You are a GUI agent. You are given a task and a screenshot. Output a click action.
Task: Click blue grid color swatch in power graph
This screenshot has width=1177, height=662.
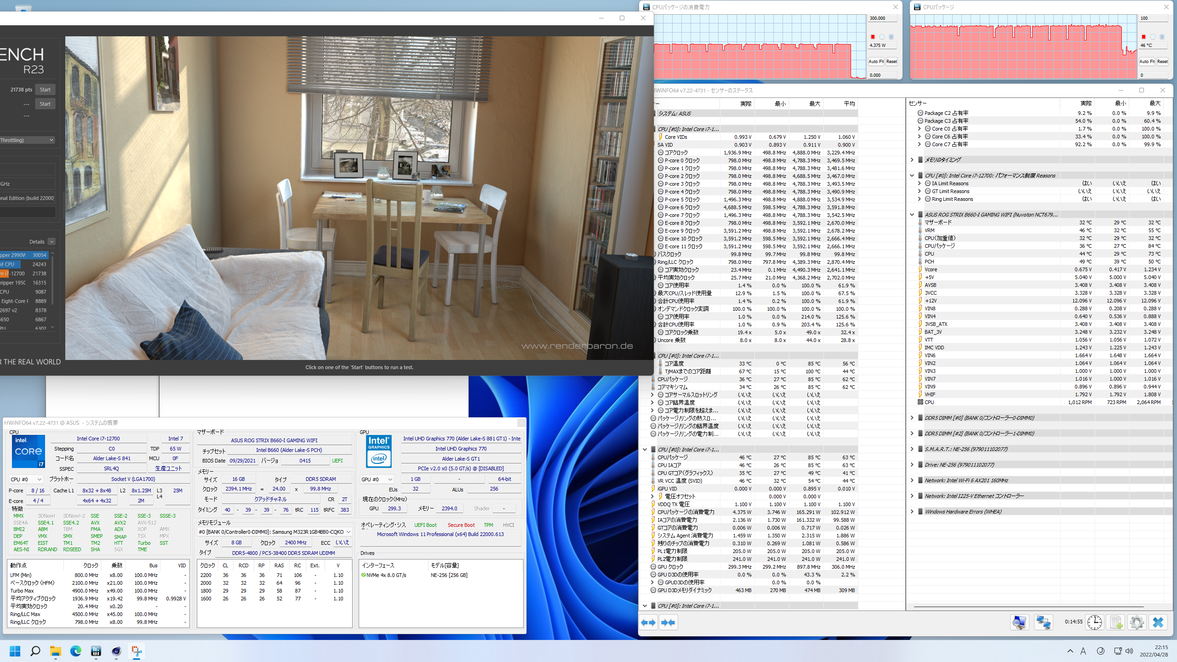[891, 37]
